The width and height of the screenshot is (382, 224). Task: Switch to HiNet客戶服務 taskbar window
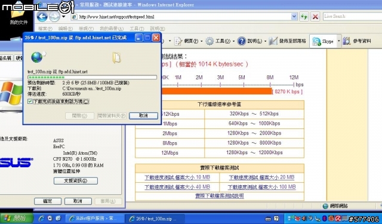[x=95, y=219]
